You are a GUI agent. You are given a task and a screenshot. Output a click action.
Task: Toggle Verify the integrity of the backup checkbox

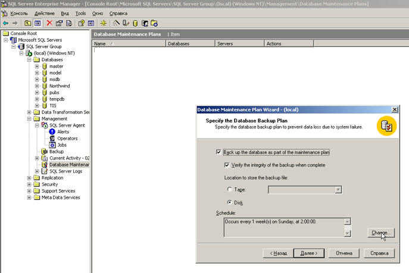click(227, 165)
